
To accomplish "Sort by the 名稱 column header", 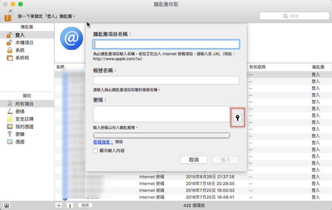I will tap(60, 67).
